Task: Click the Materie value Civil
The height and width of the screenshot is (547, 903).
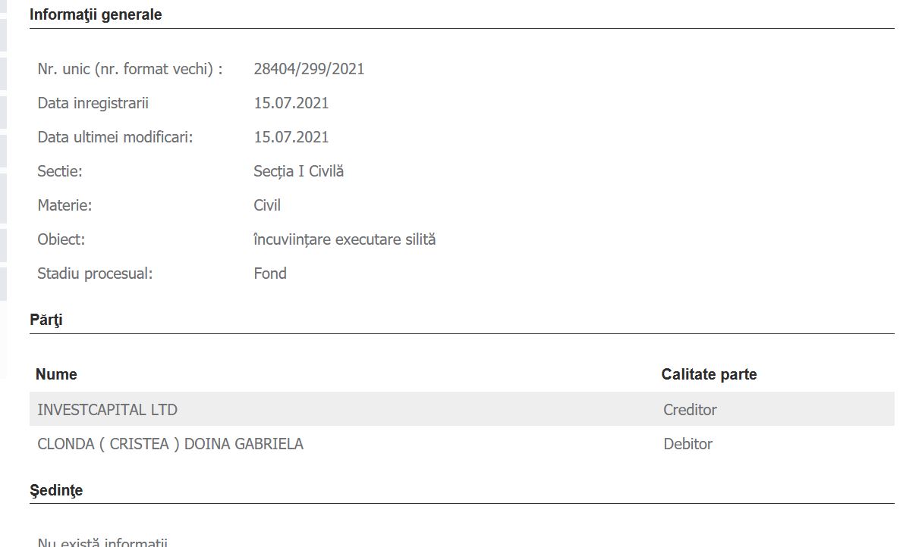Action: click(267, 205)
